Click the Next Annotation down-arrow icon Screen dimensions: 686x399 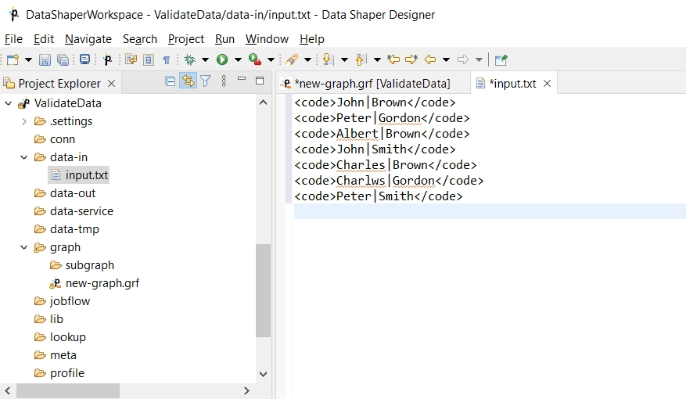point(328,59)
